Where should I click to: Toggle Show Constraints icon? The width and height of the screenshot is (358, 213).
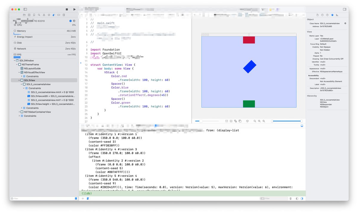pos(231,121)
